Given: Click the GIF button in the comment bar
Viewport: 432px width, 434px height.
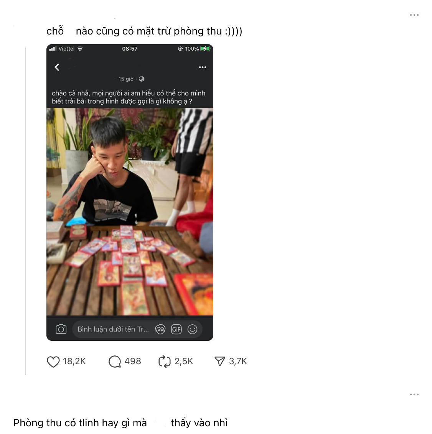Looking at the screenshot, I should click(176, 329).
